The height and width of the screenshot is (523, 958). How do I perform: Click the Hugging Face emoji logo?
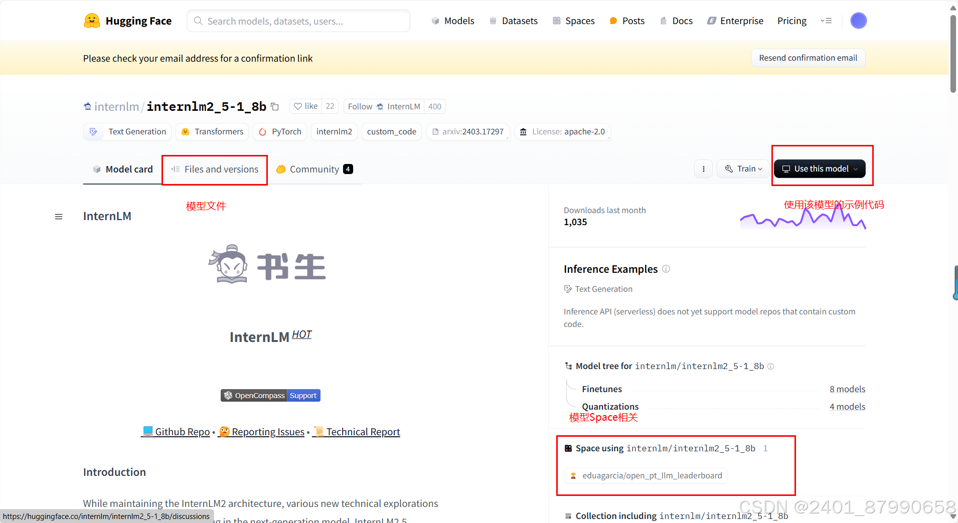[92, 21]
